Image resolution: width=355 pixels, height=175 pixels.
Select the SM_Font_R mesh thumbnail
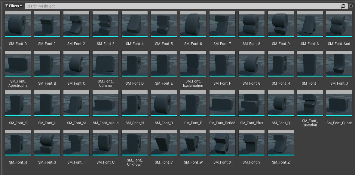pyautogui.click(x=18, y=143)
